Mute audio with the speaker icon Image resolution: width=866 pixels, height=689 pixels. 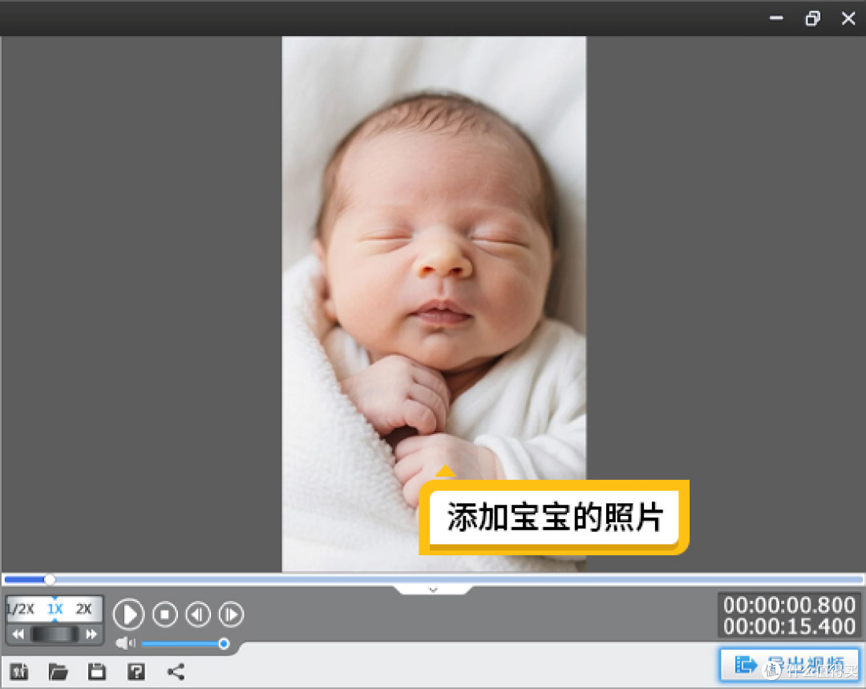pos(125,643)
